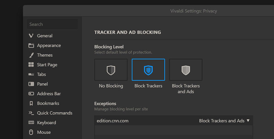Screen dimensions: 274x139
Task: Click the Keyboard icon in sidebar
Action: pyautogui.click(x=31, y=123)
